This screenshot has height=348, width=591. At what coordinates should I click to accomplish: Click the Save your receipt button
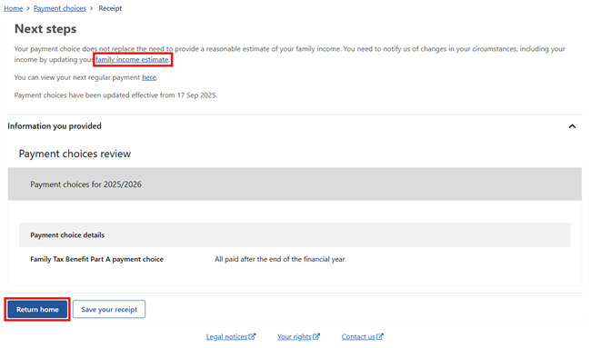[109, 309]
